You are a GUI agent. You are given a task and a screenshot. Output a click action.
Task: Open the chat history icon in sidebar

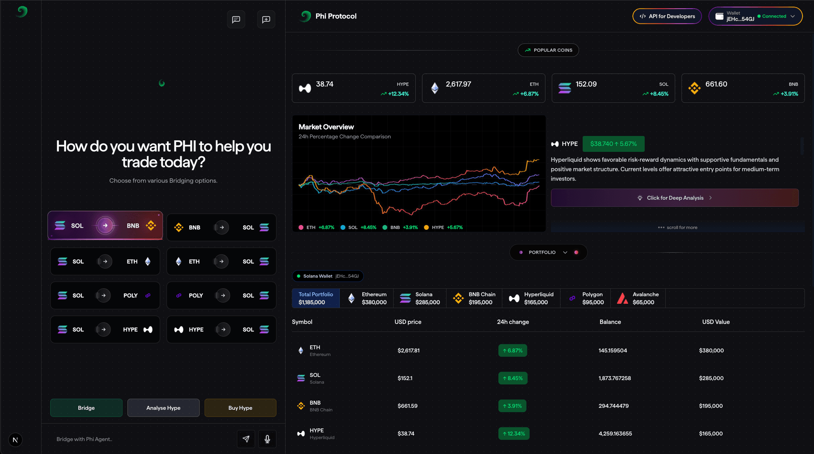pyautogui.click(x=236, y=19)
